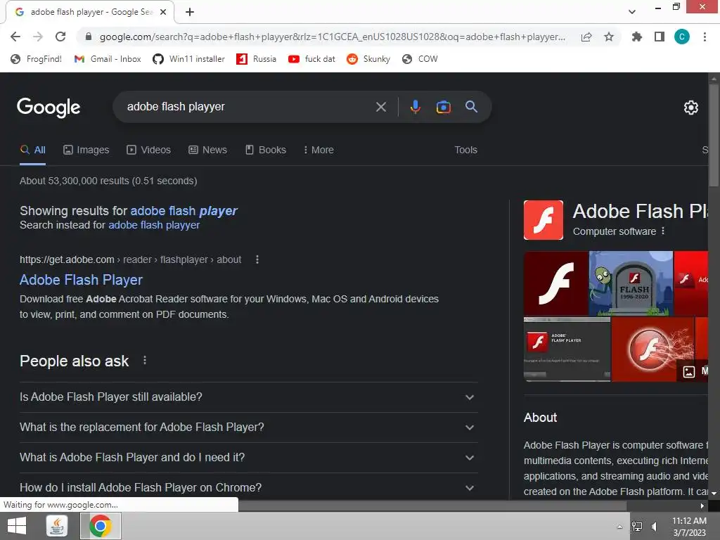Open the Windows Start button

click(17, 526)
